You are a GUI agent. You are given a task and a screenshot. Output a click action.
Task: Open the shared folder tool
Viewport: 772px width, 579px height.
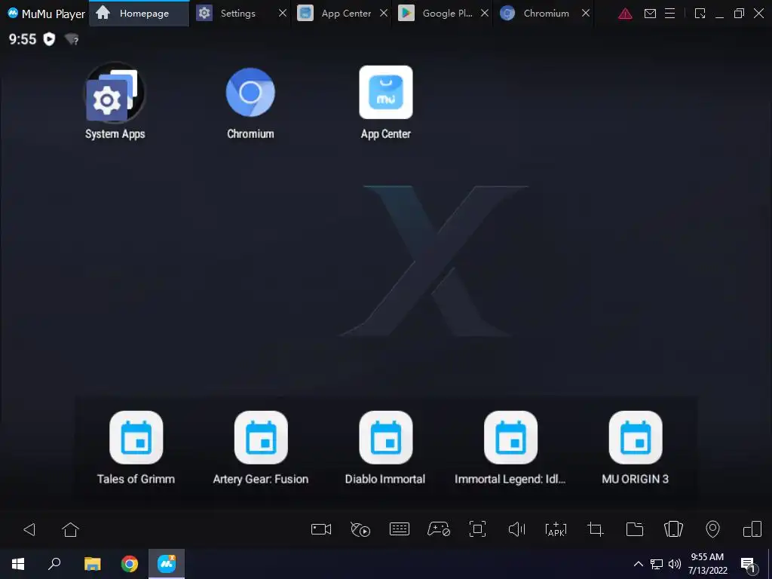(x=635, y=529)
